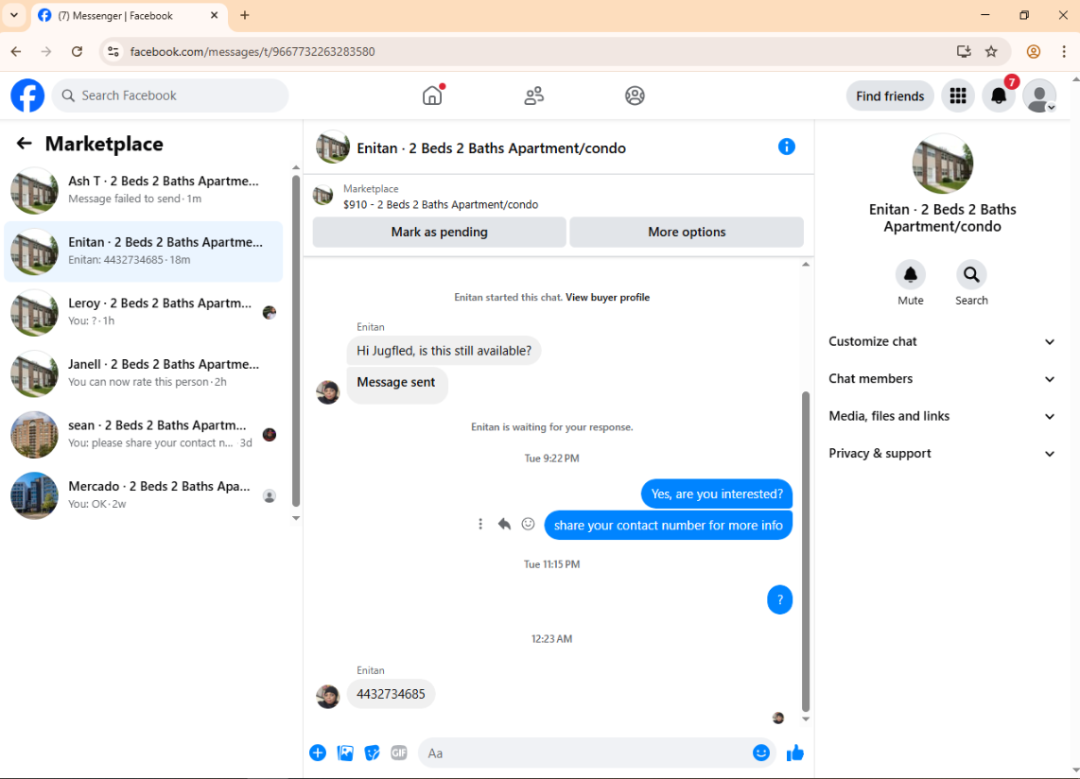The image size is (1080, 779).
Task: Expand Media, files and links section
Action: [x=942, y=416]
